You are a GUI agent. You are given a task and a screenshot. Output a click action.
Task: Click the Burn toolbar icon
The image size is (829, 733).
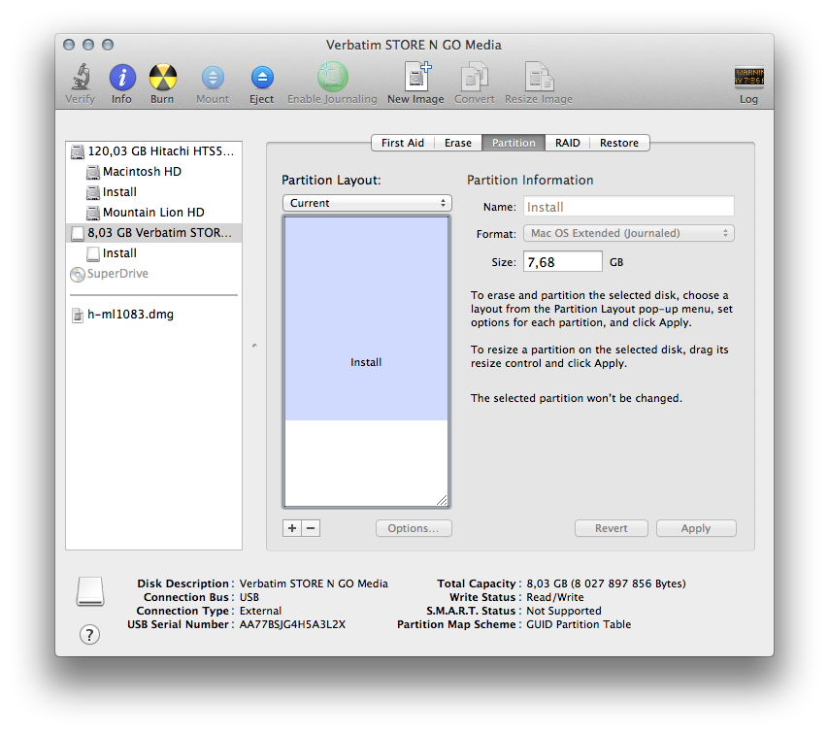pos(163,78)
